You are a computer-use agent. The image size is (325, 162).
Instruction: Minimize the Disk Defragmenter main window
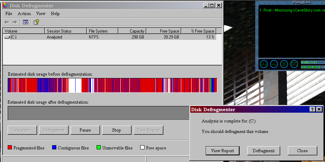coord(206,5)
